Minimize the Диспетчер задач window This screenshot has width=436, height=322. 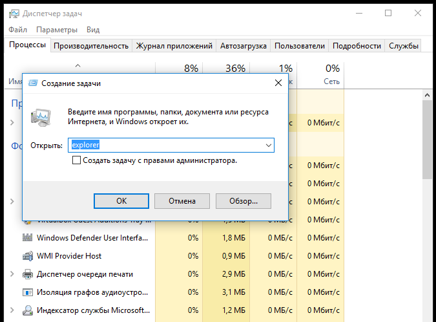click(359, 13)
